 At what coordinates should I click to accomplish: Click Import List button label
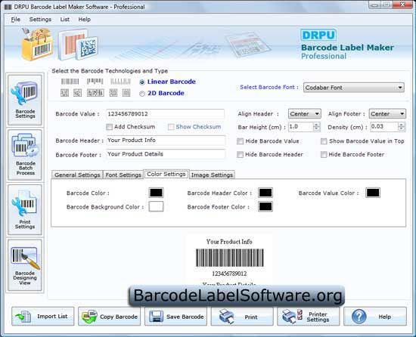[52, 317]
